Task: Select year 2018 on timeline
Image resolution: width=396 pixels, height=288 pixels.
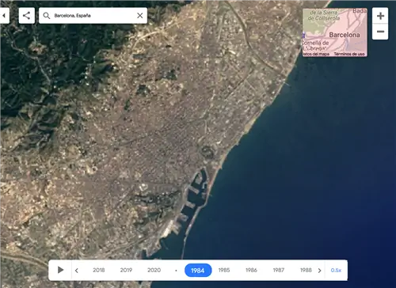Action: tap(99, 270)
